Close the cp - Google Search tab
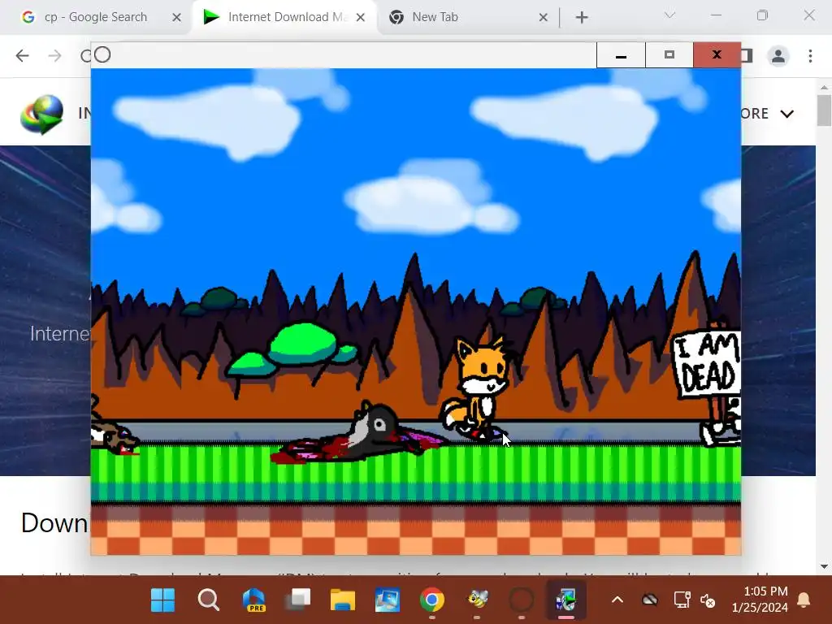This screenshot has height=624, width=832. click(x=176, y=18)
